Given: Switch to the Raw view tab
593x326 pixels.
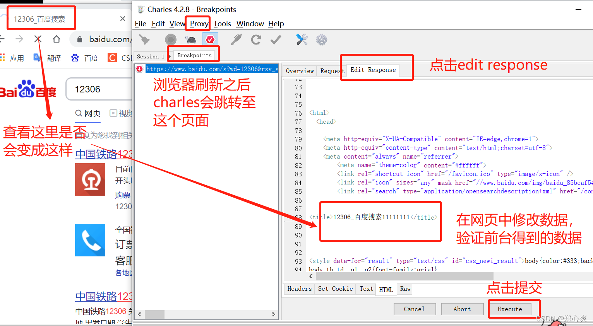Looking at the screenshot, I should tap(405, 289).
